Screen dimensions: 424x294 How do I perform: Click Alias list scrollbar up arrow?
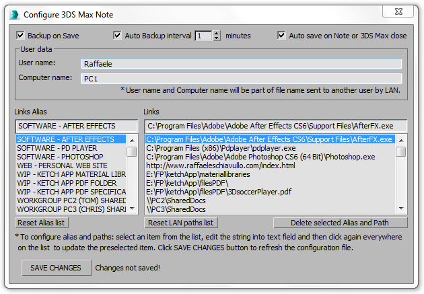click(132, 140)
